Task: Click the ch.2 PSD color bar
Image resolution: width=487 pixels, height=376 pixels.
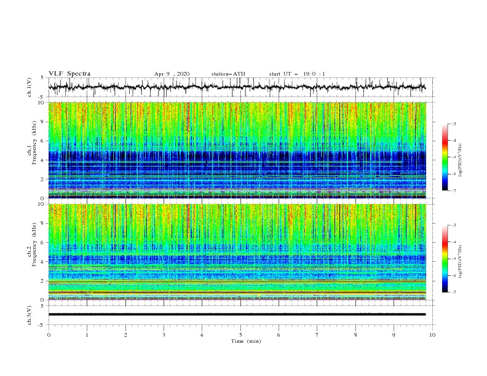Action: coord(445,259)
